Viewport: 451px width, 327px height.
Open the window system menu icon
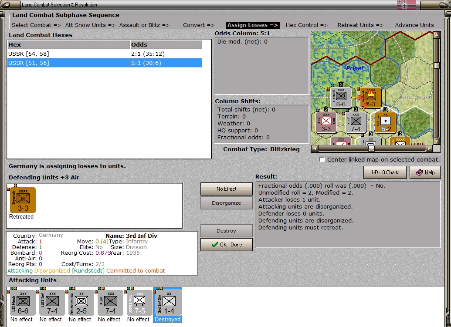click(x=6, y=5)
